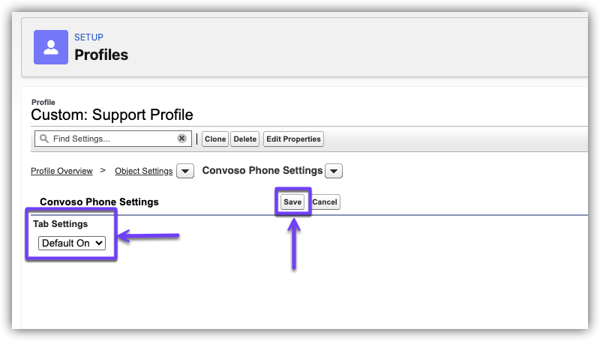The width and height of the screenshot is (600, 341).
Task: Open the Object Settings link
Action: (x=143, y=171)
